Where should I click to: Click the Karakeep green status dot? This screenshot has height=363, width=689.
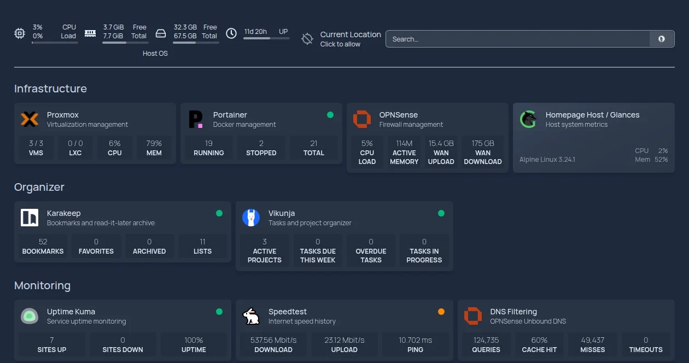coord(219,213)
